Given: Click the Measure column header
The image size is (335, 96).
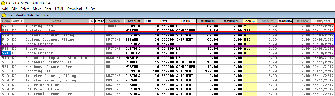Looking at the screenshot, I should (x=285, y=21).
